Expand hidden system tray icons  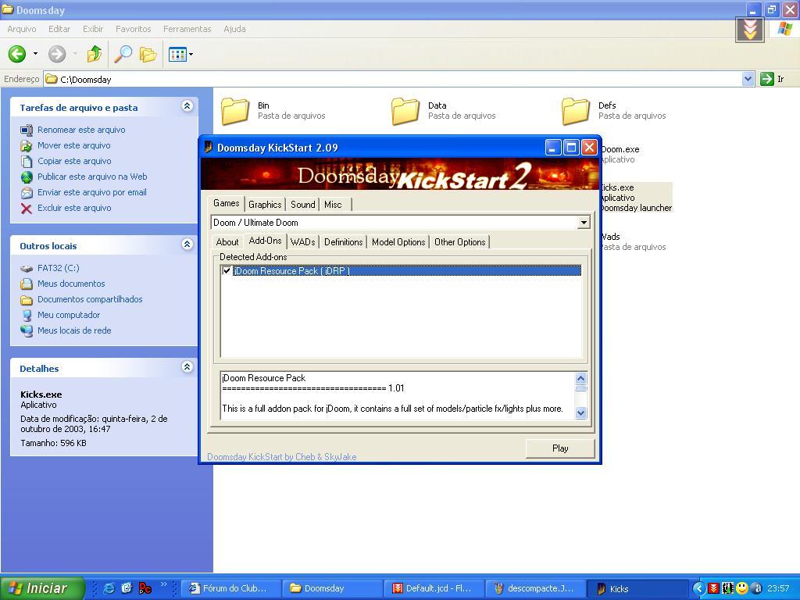pyautogui.click(x=699, y=588)
